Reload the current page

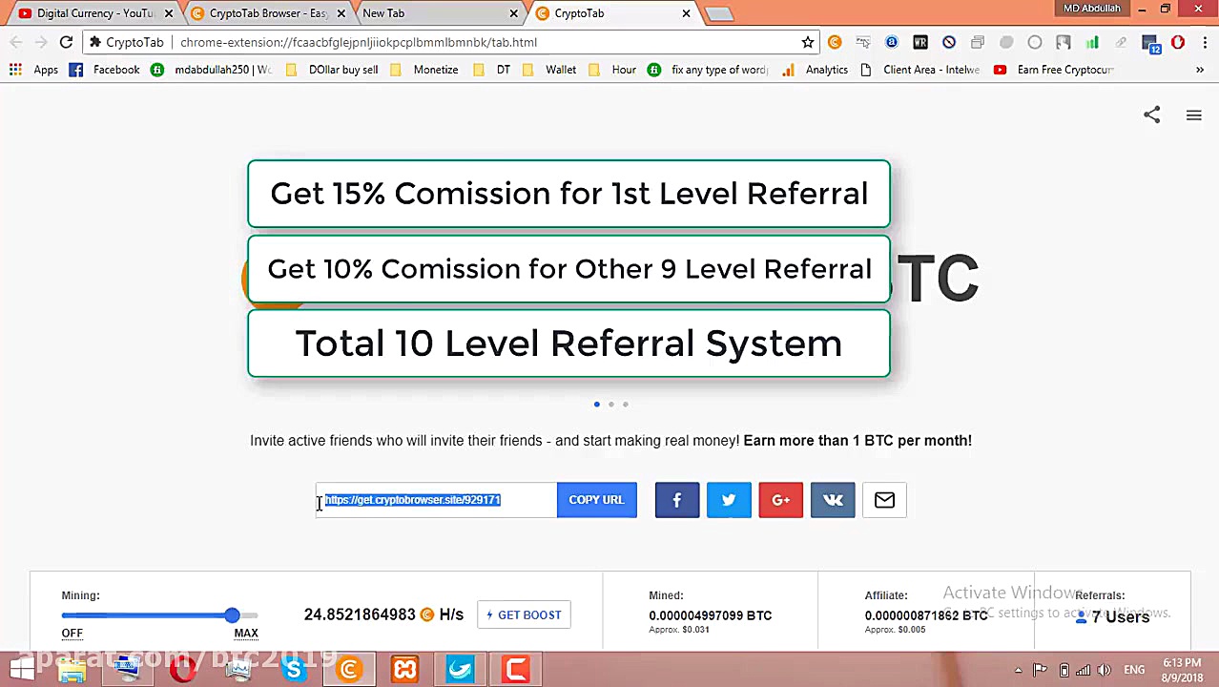[x=66, y=42]
